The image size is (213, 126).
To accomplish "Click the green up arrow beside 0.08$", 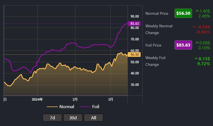I will [x=197, y=43].
